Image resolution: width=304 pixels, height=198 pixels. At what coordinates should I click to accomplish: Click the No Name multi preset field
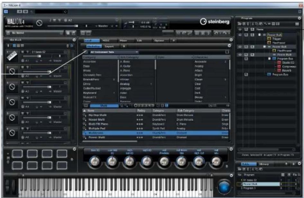click(x=34, y=33)
